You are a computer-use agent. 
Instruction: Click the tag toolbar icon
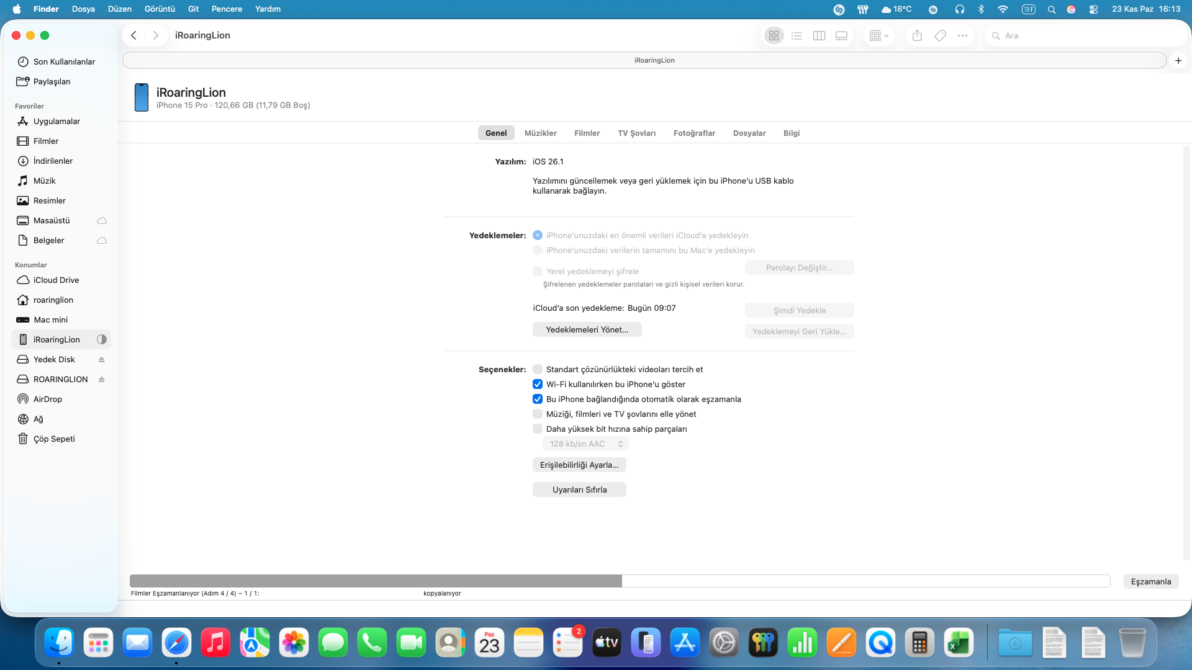click(940, 36)
